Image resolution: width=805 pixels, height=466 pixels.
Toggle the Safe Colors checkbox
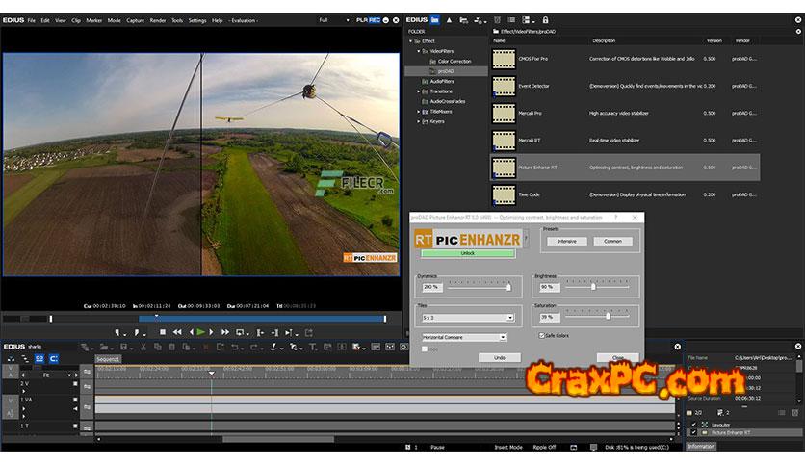pos(542,336)
